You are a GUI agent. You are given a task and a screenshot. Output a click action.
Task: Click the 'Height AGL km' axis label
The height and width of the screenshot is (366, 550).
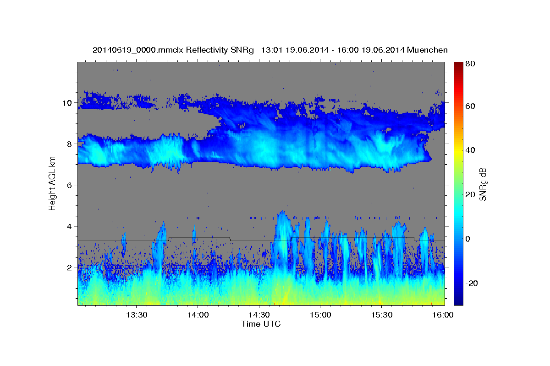52,183
